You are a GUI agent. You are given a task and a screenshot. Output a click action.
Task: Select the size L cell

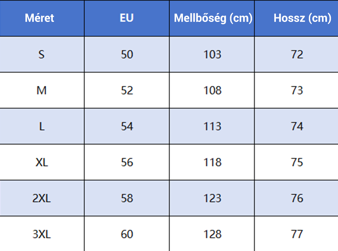click(x=41, y=126)
